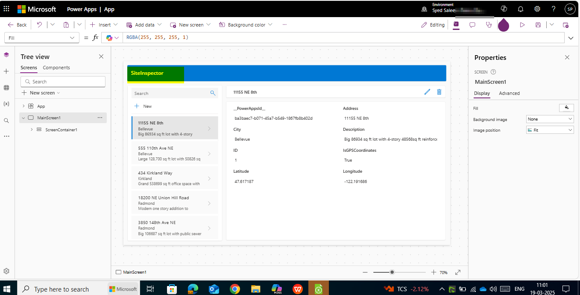Expand the formula bar chevron
The width and height of the screenshot is (580, 295).
coord(571,38)
